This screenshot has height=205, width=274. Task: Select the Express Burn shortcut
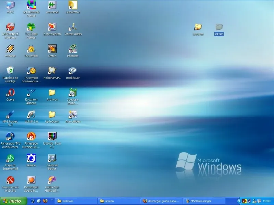tap(52, 27)
